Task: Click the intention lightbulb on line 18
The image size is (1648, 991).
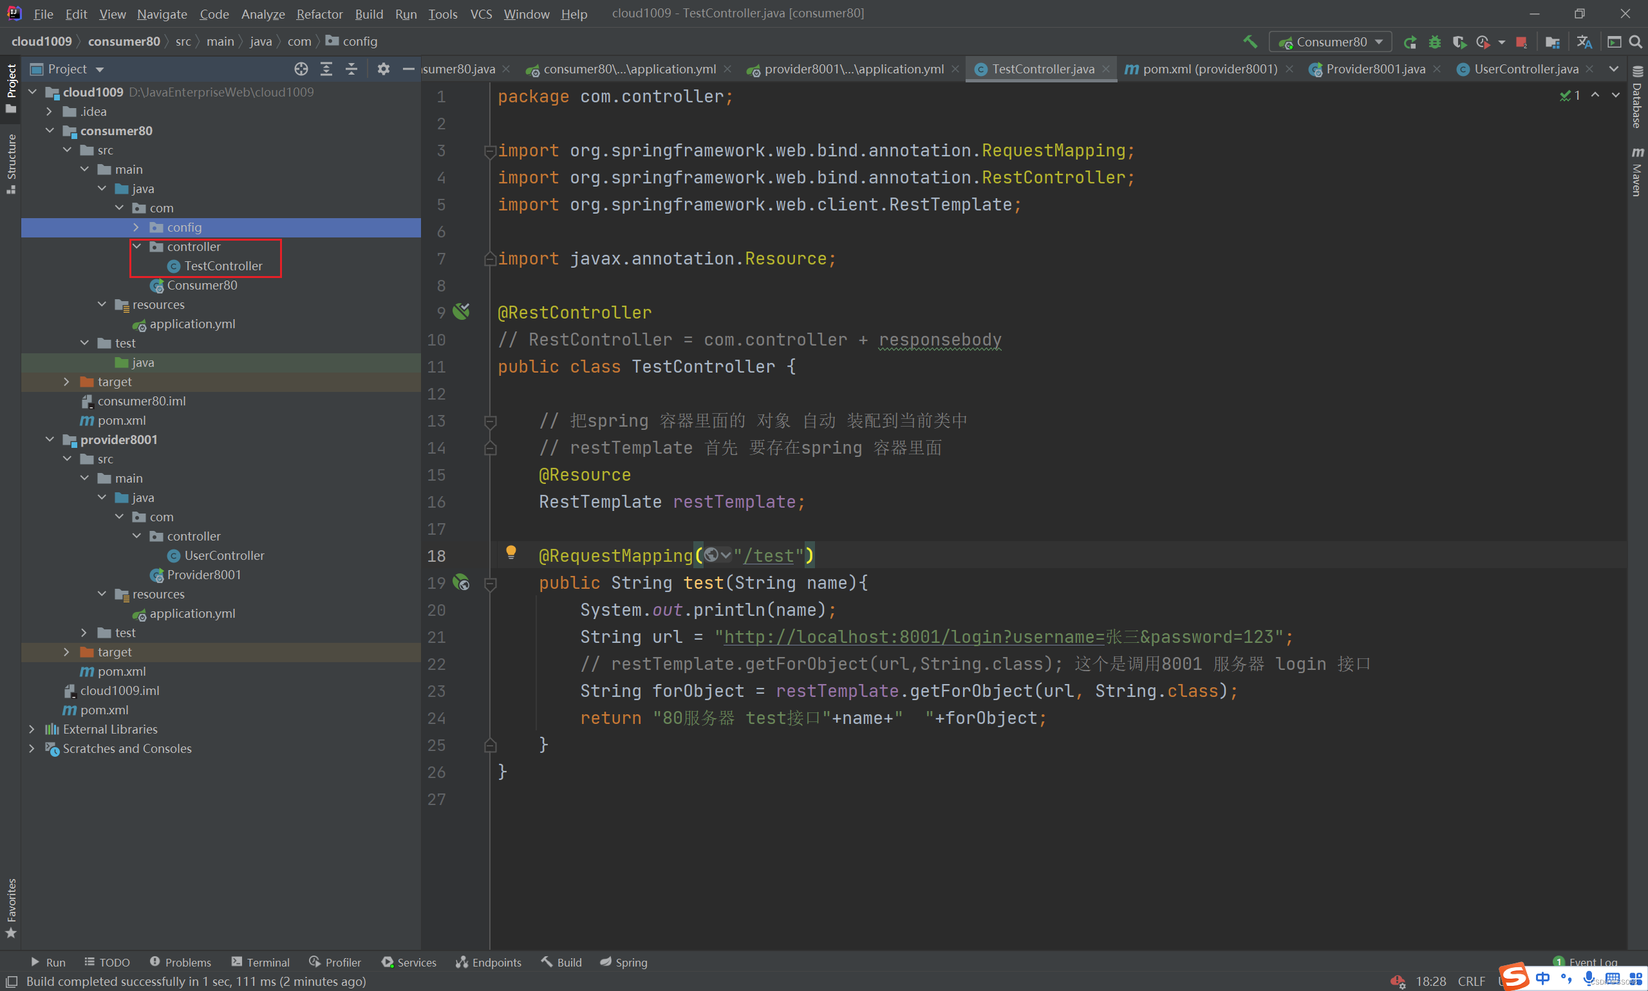Action: [x=511, y=552]
